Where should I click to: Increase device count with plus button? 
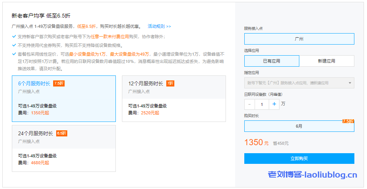(274, 104)
